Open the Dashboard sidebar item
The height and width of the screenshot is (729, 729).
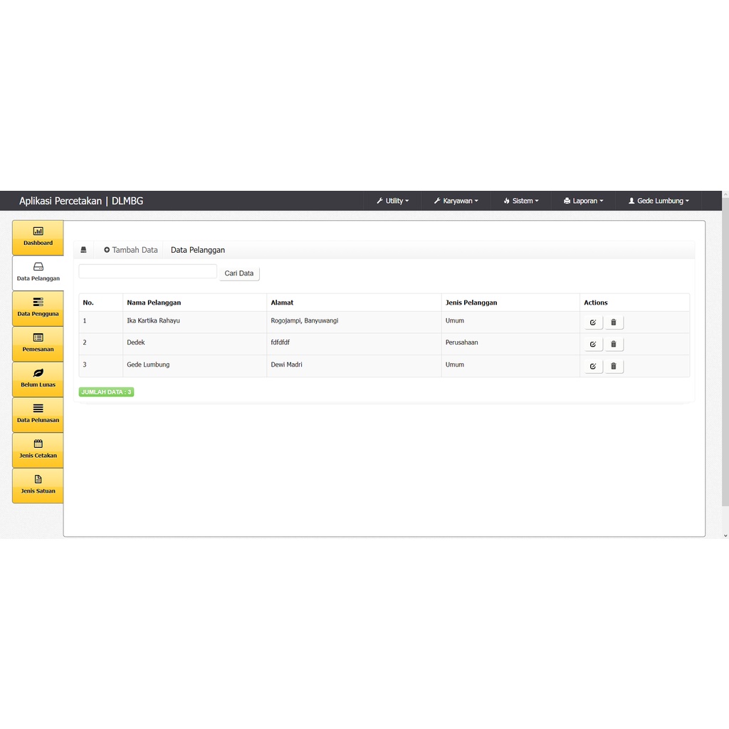click(38, 238)
